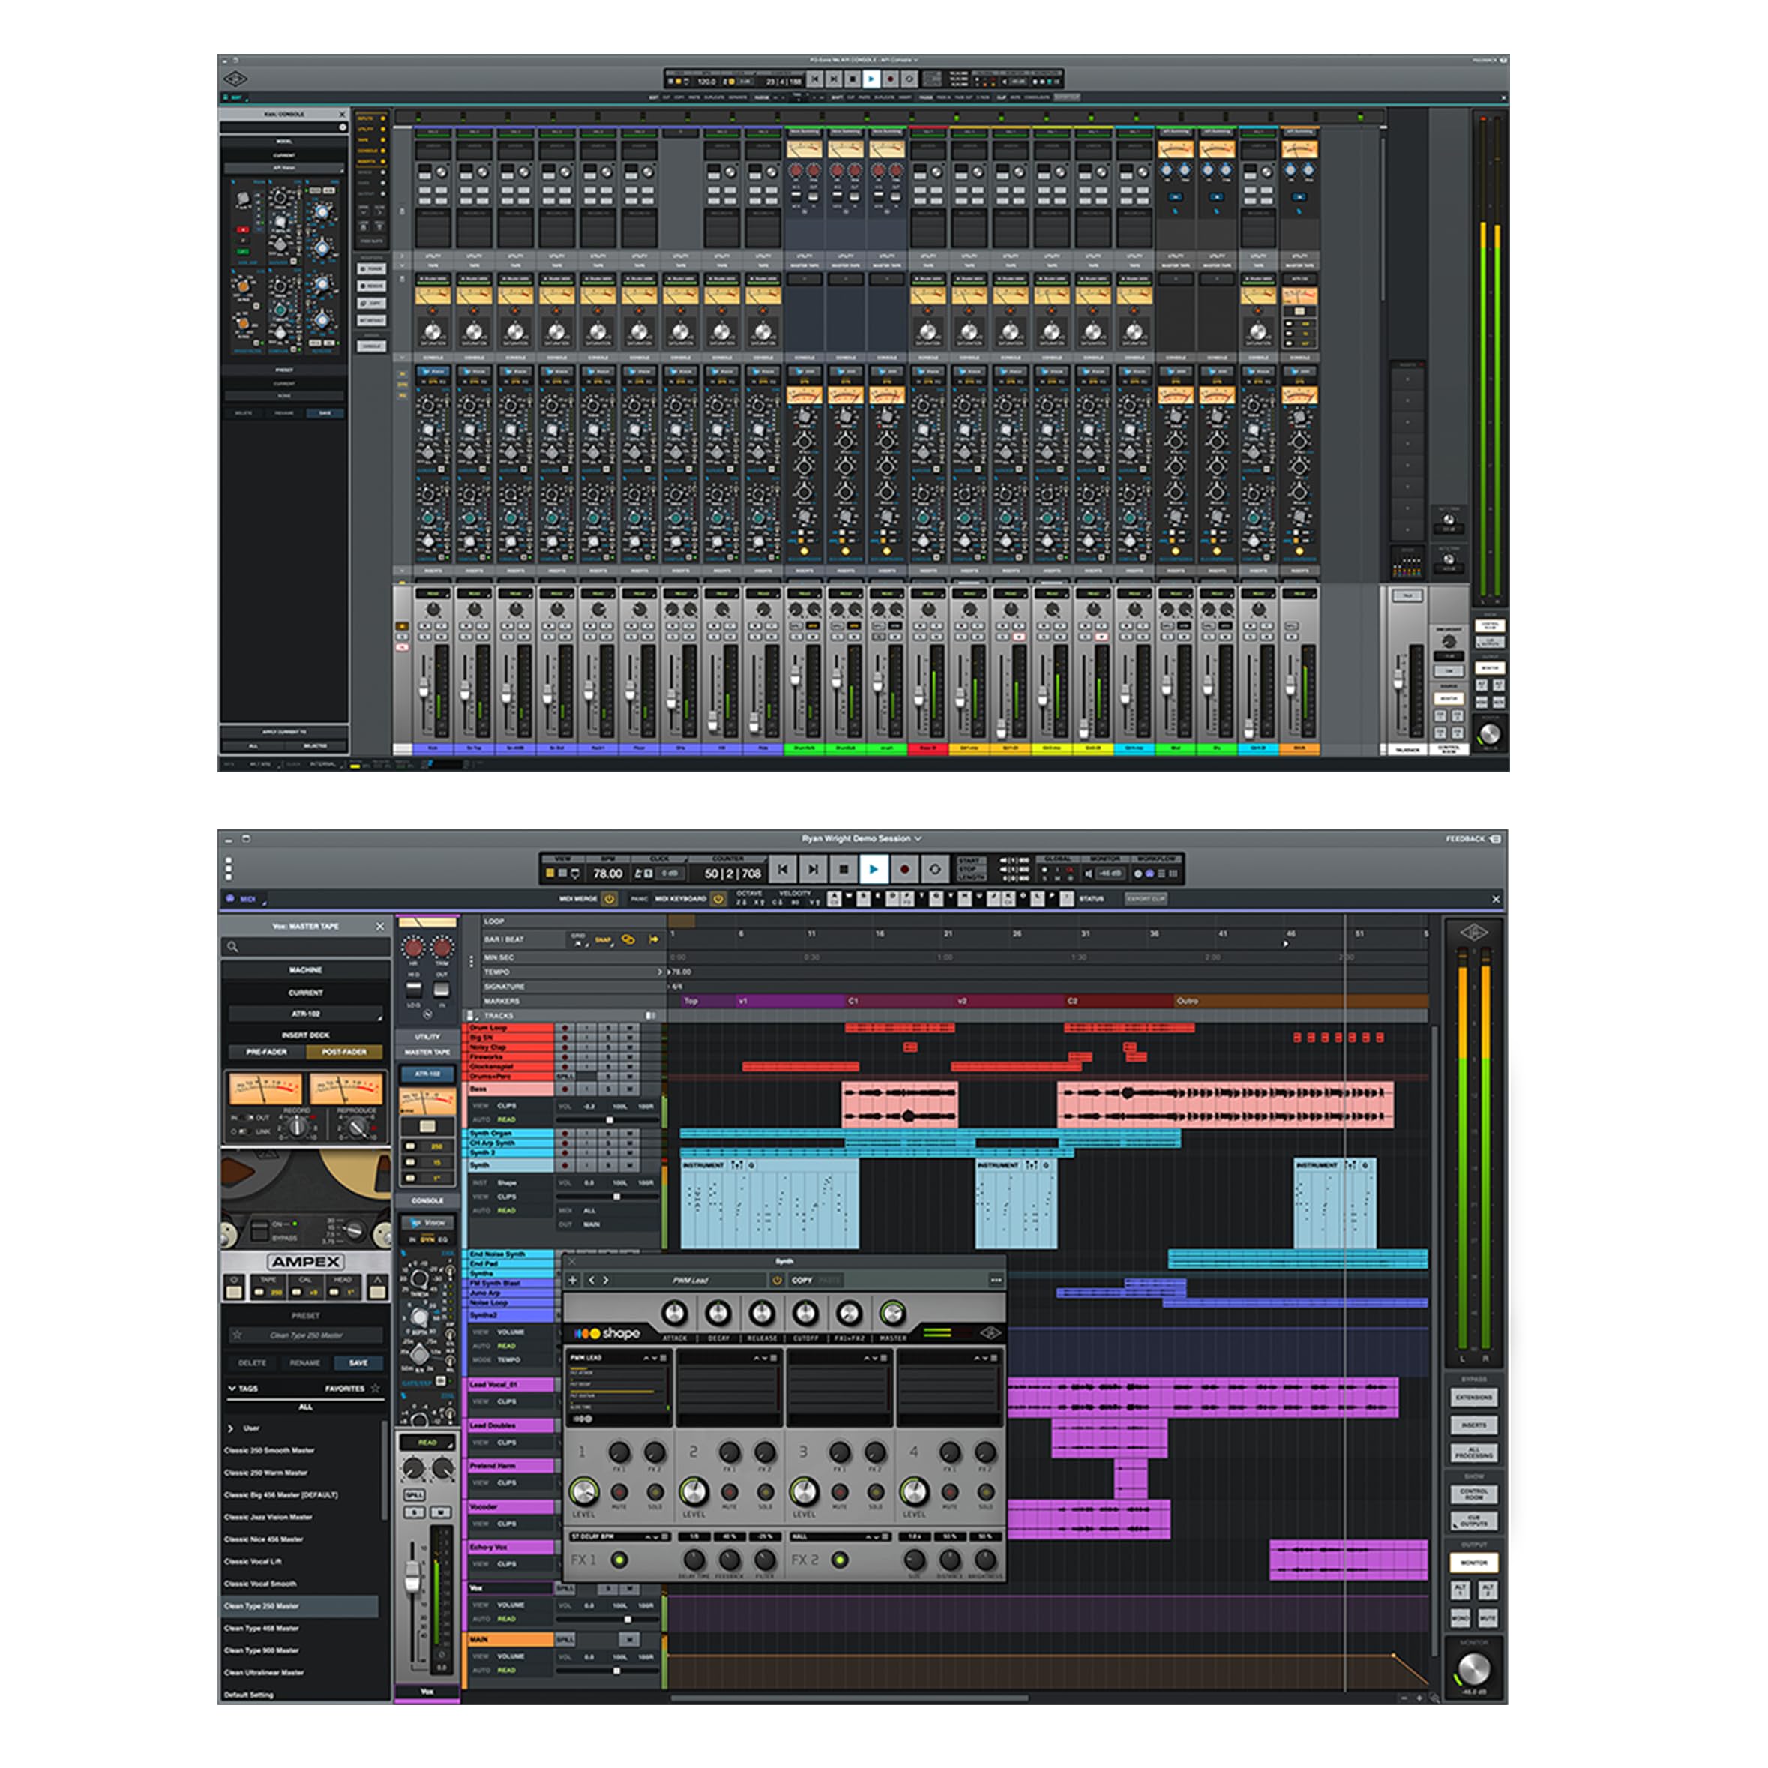This screenshot has height=1768, width=1768.
Task: Expand the TEMPO lane chevron
Action: coord(660,972)
